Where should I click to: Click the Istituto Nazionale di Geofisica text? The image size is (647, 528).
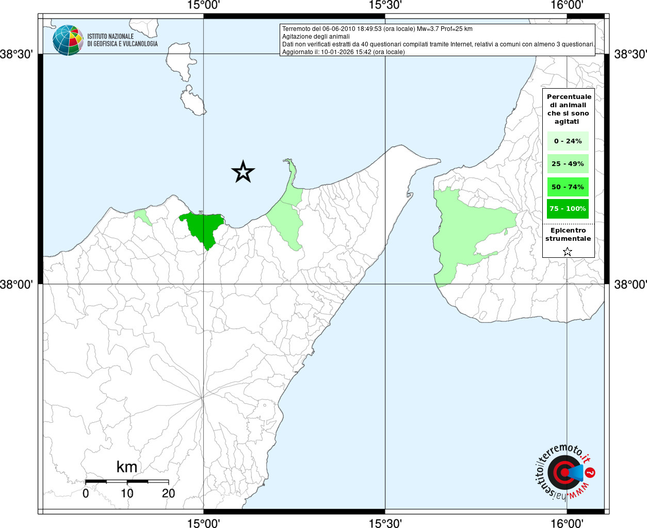pos(122,40)
